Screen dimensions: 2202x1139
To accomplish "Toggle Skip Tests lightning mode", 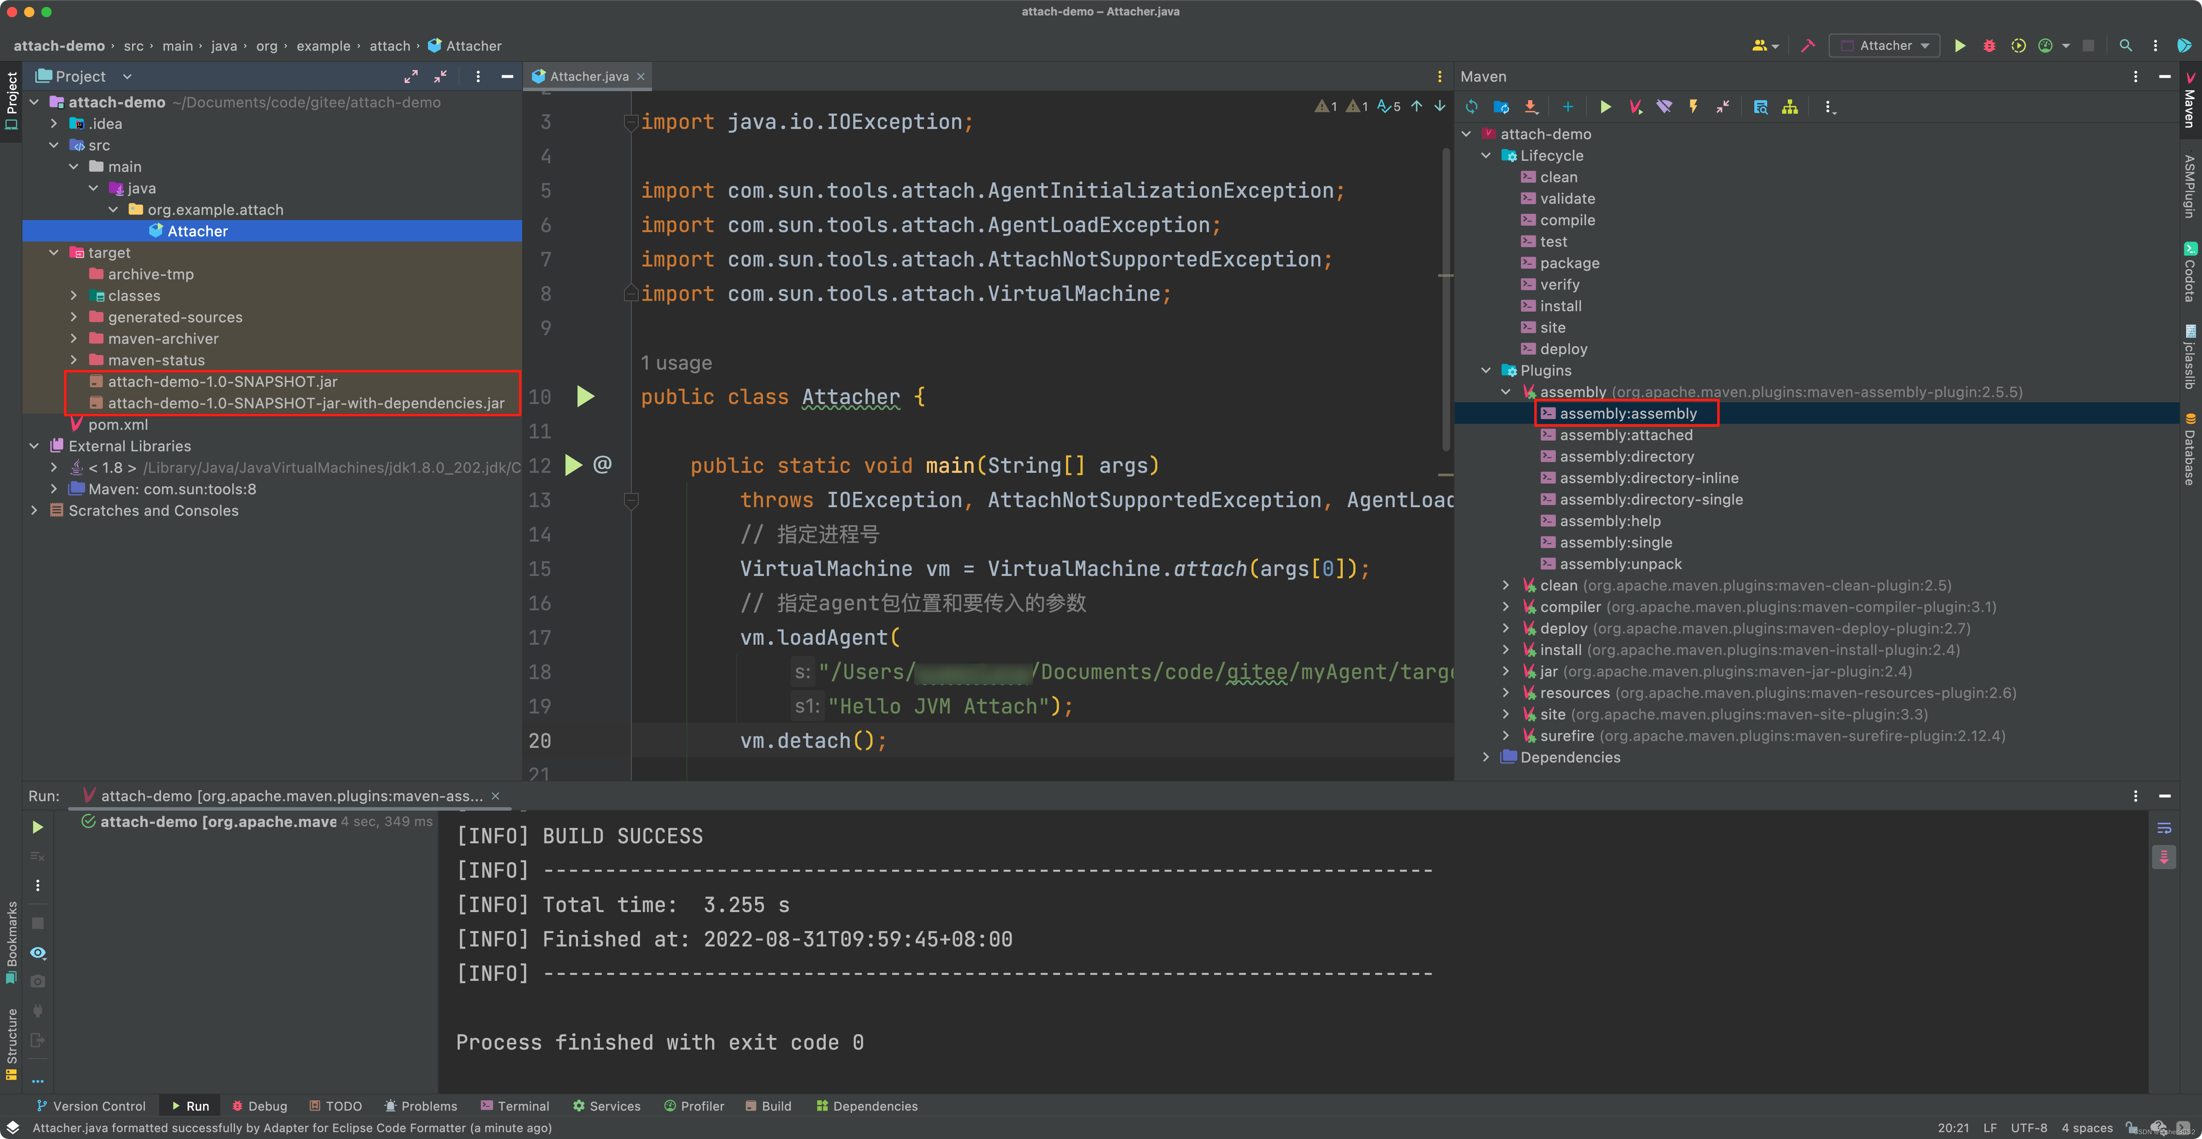I will point(1692,107).
